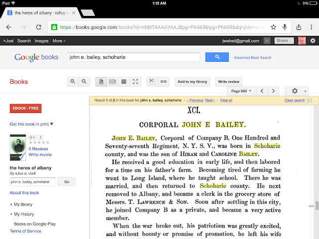Close the search result bar with X
This screenshot has width=319, height=239.
tap(309, 101)
